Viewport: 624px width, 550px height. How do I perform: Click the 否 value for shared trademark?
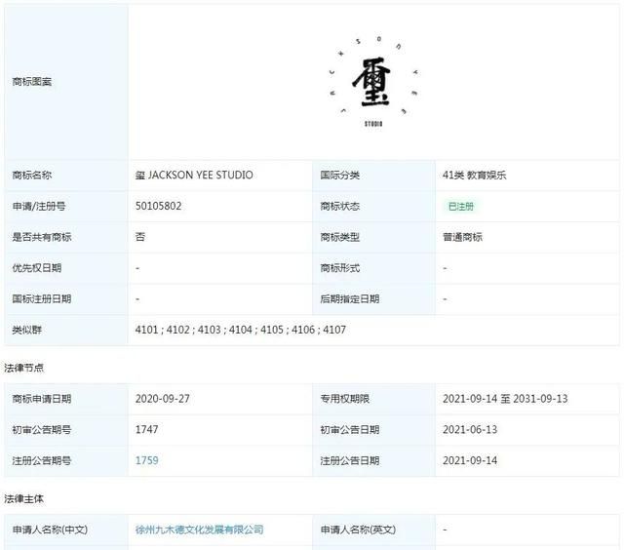tap(140, 237)
